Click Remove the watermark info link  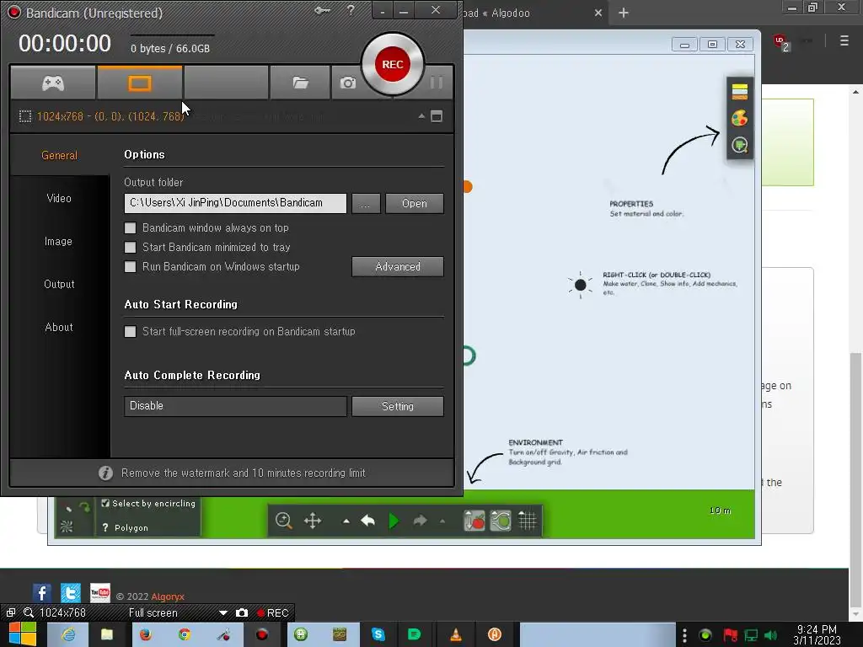[243, 473]
